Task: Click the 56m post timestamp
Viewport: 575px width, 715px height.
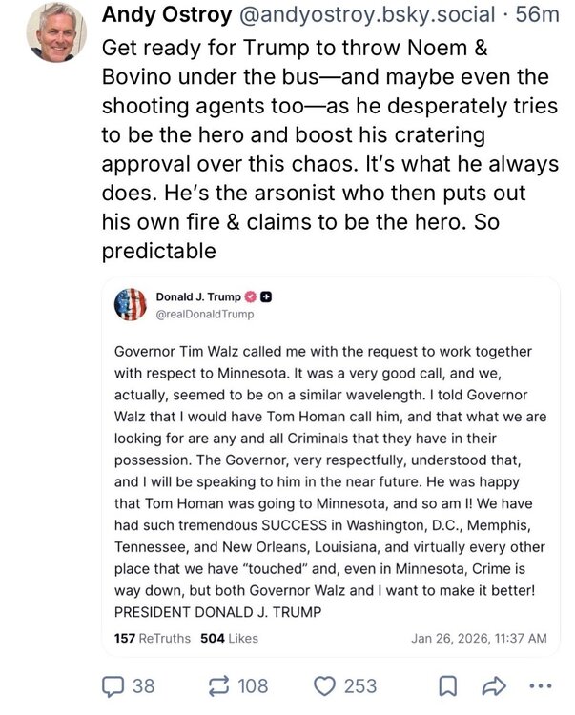Action: (539, 14)
